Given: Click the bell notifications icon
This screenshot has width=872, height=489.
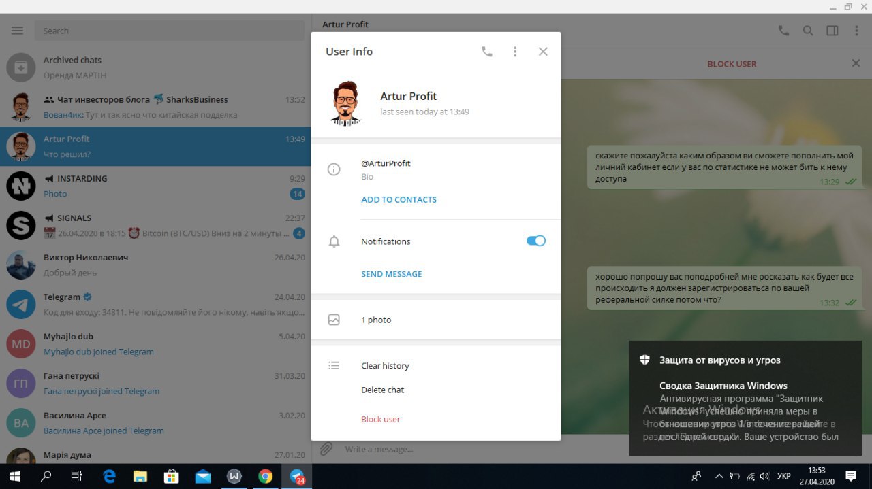Looking at the screenshot, I should tap(334, 241).
